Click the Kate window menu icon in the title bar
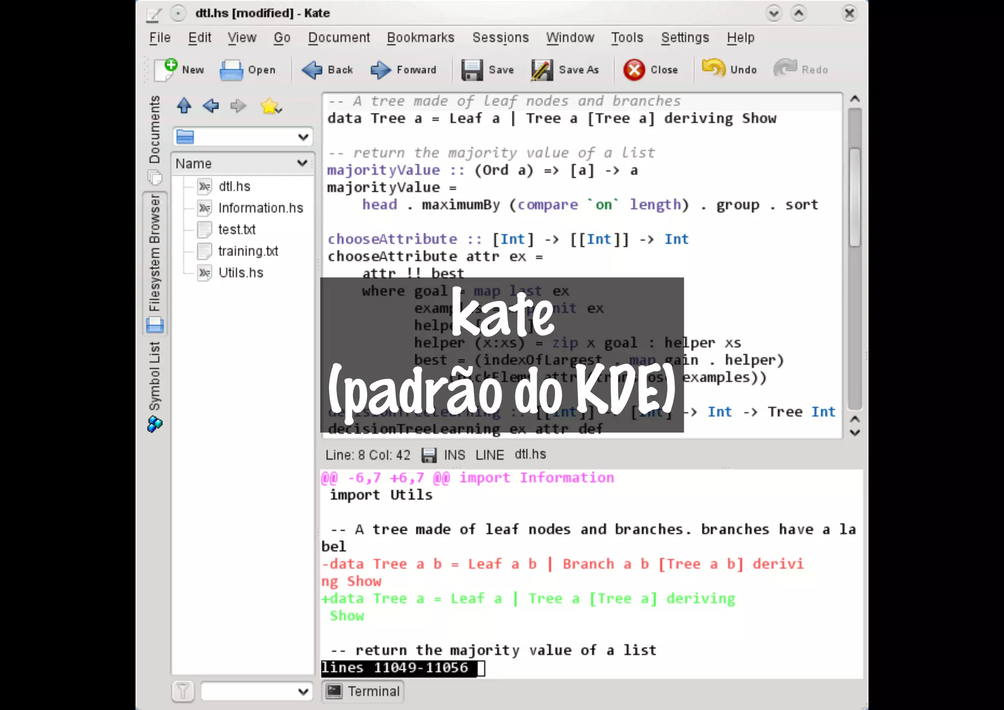The height and width of the screenshot is (710, 1004). (154, 14)
